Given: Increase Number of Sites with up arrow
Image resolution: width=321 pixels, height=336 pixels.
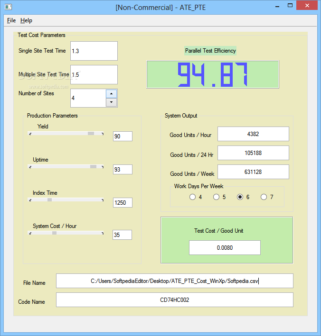Looking at the screenshot, I should [x=111, y=94].
